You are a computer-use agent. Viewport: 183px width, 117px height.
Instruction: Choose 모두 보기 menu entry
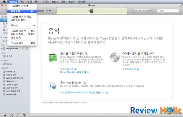(x=22, y=38)
